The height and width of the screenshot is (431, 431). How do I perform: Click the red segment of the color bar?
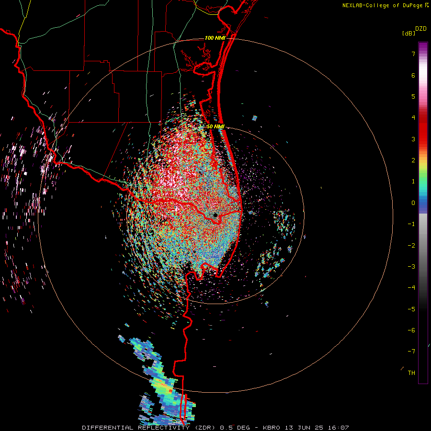point(423,129)
